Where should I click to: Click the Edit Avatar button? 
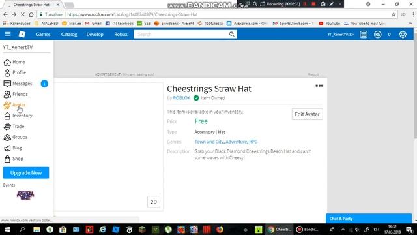[x=307, y=114]
